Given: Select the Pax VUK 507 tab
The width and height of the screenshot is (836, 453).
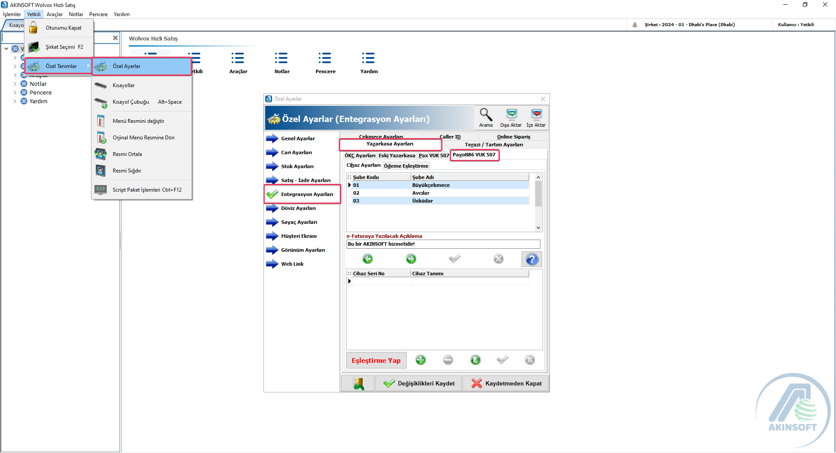Looking at the screenshot, I should tap(434, 156).
